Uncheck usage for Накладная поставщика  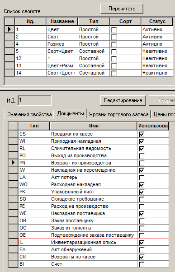click(x=142, y=214)
